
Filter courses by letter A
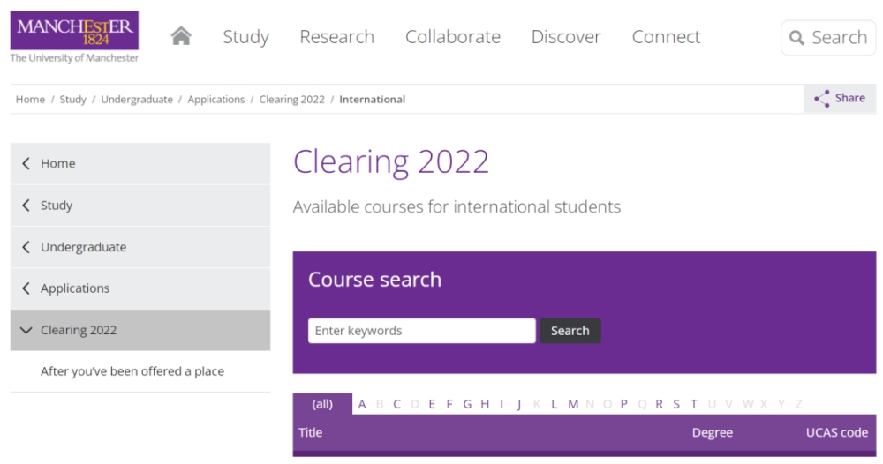coord(362,404)
